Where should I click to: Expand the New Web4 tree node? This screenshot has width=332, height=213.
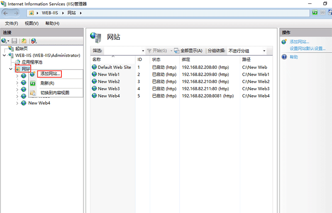click(x=17, y=103)
